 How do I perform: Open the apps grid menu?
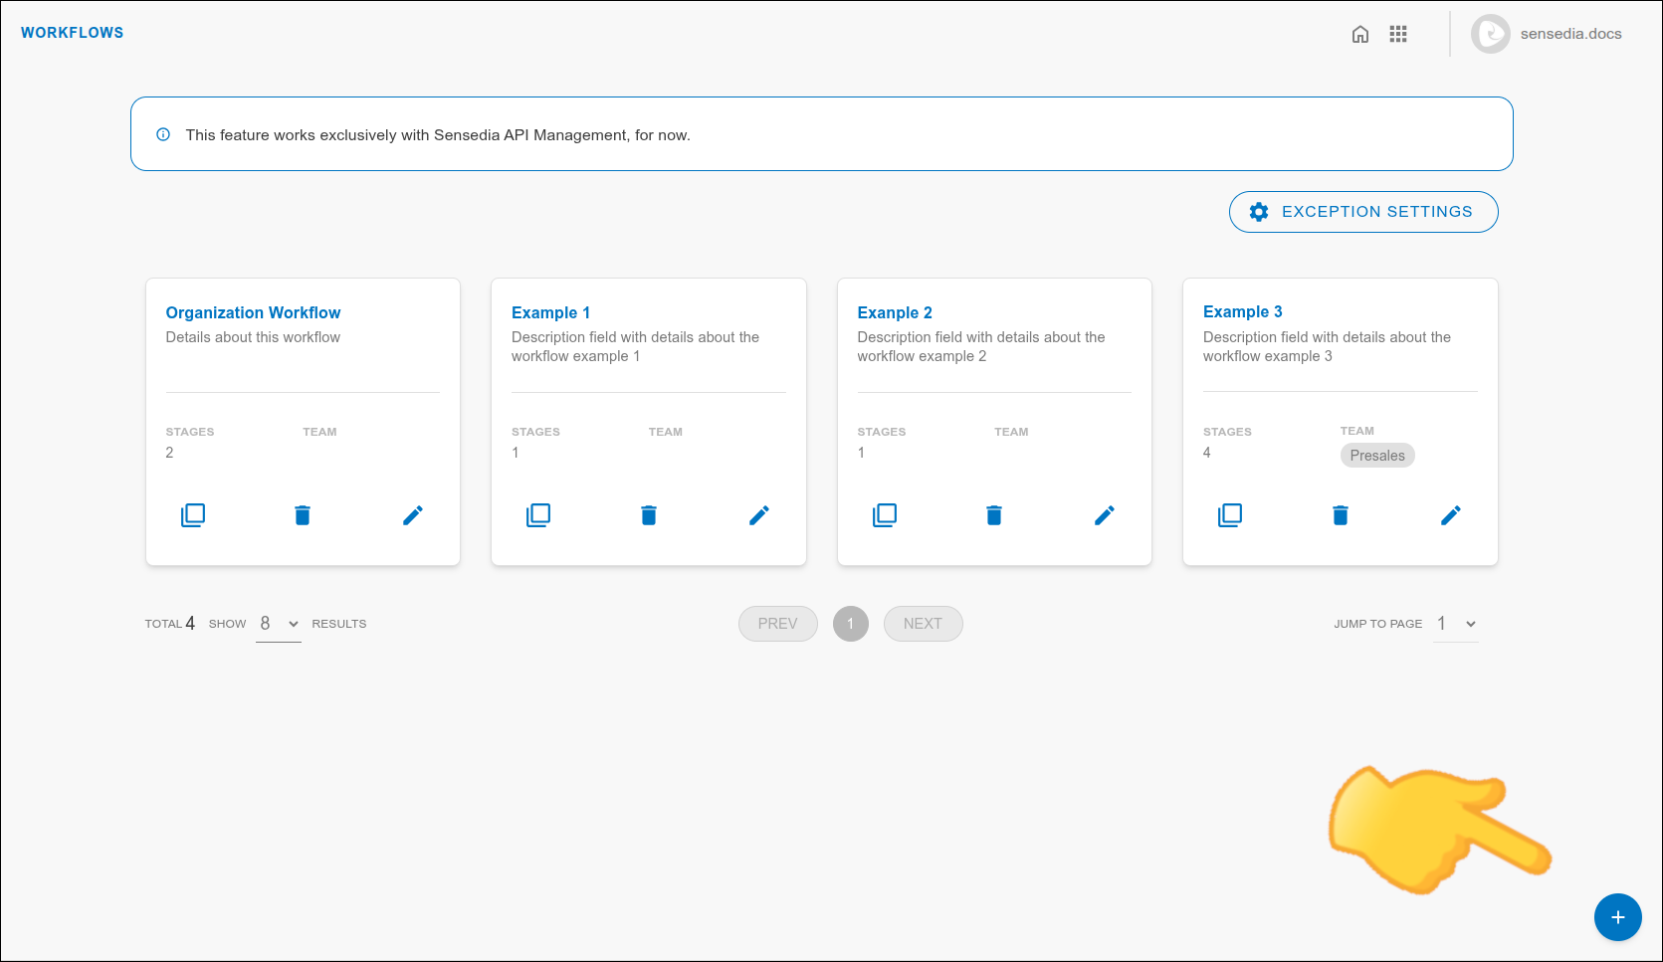1398,33
